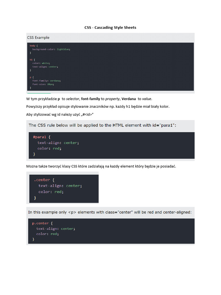Click the body selector in first code block
Screen dimensions: 221x295
32,46
